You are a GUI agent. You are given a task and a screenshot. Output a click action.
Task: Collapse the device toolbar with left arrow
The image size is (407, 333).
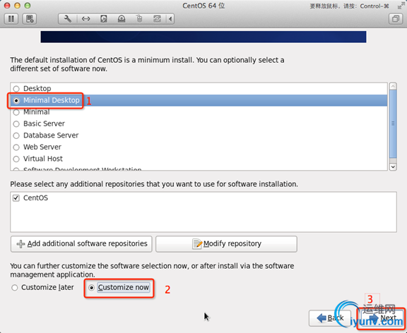pos(170,19)
